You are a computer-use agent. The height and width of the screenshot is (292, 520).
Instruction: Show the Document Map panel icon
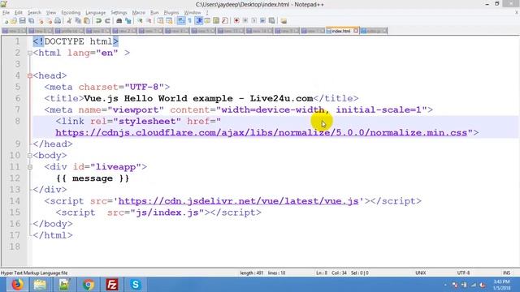216,21
